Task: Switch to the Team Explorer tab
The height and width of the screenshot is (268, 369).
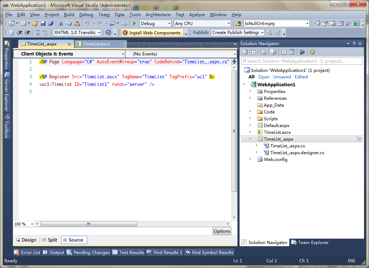Action: (x=310, y=242)
